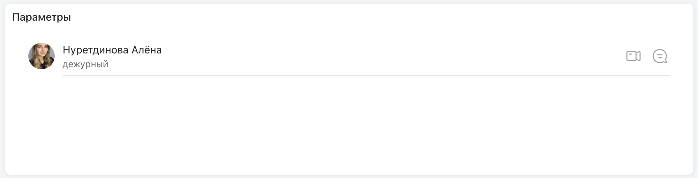Choose the user photo thumbnail

[41, 56]
